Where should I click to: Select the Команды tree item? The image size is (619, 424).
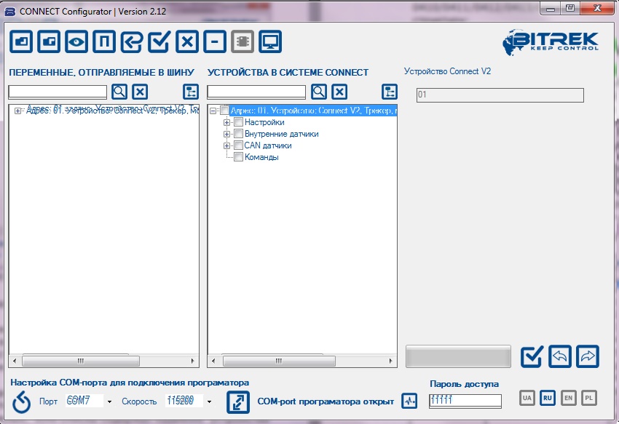coord(261,157)
